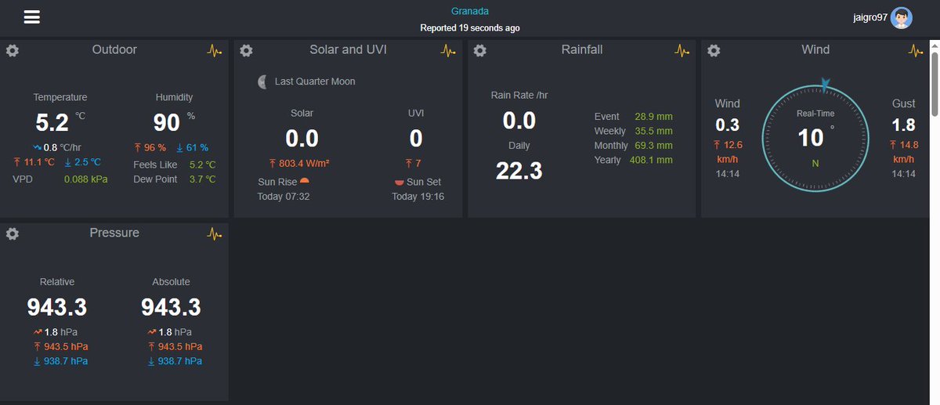This screenshot has width=940, height=405.
Task: Click the Wind card title
Action: point(815,49)
